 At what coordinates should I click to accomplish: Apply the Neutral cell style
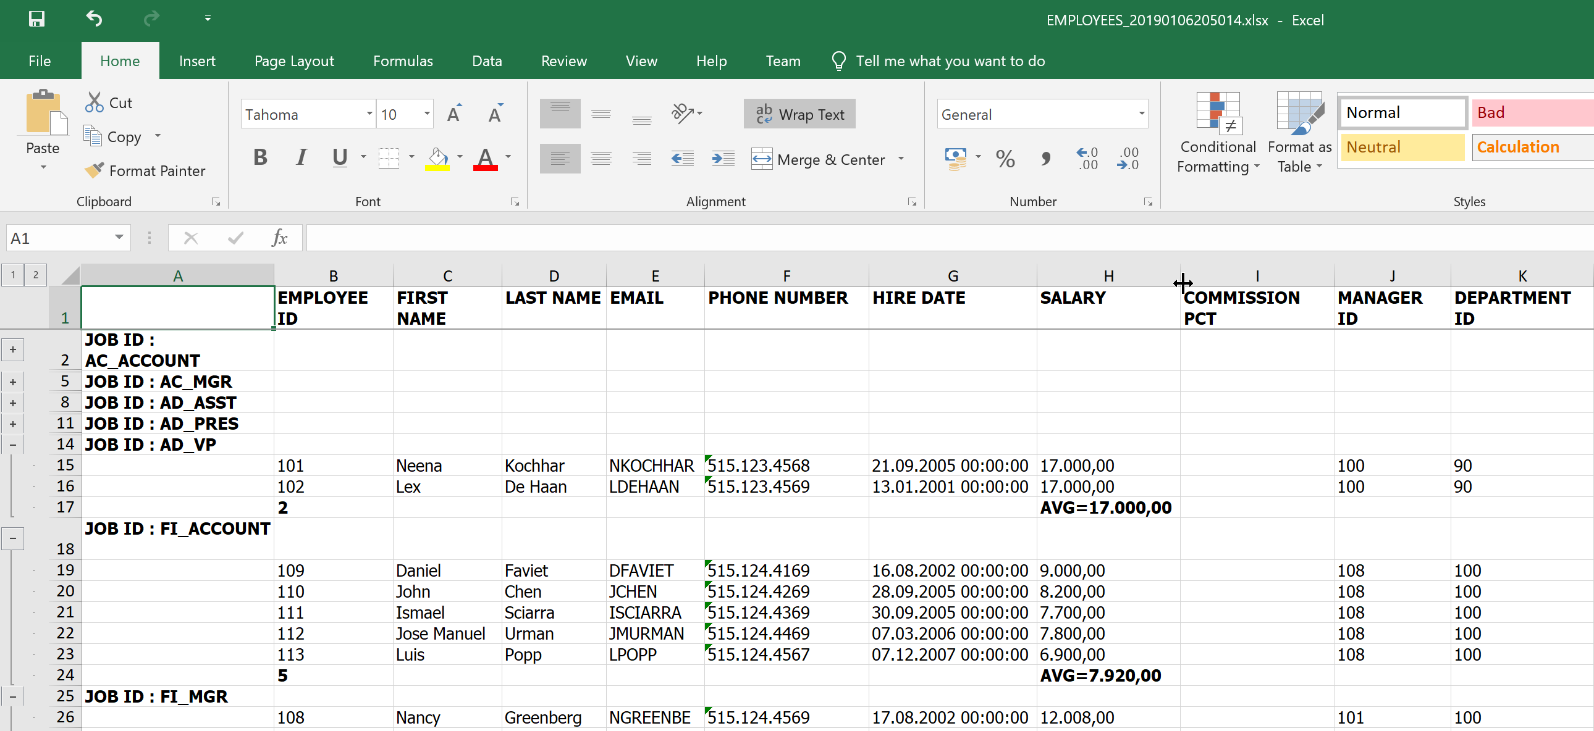pyautogui.click(x=1401, y=147)
